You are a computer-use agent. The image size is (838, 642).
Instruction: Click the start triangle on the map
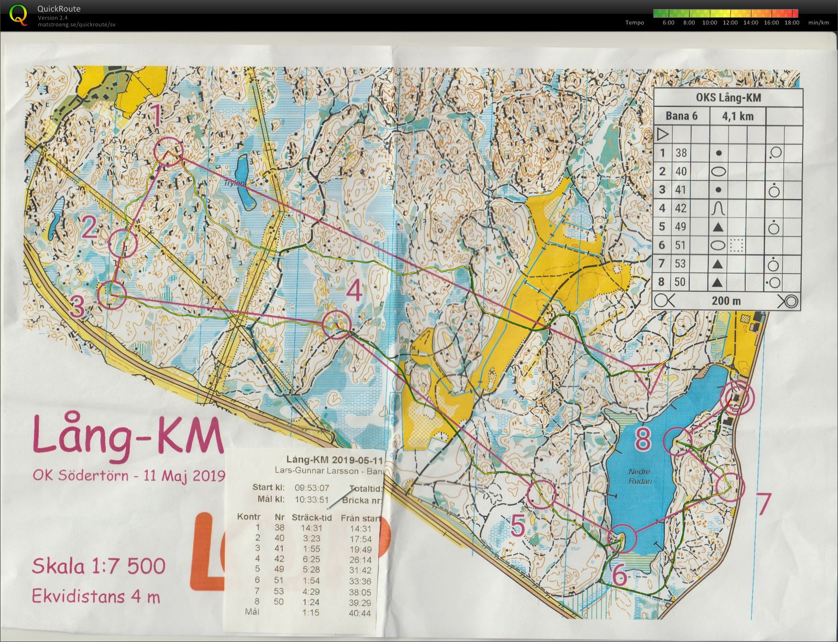click(x=649, y=377)
